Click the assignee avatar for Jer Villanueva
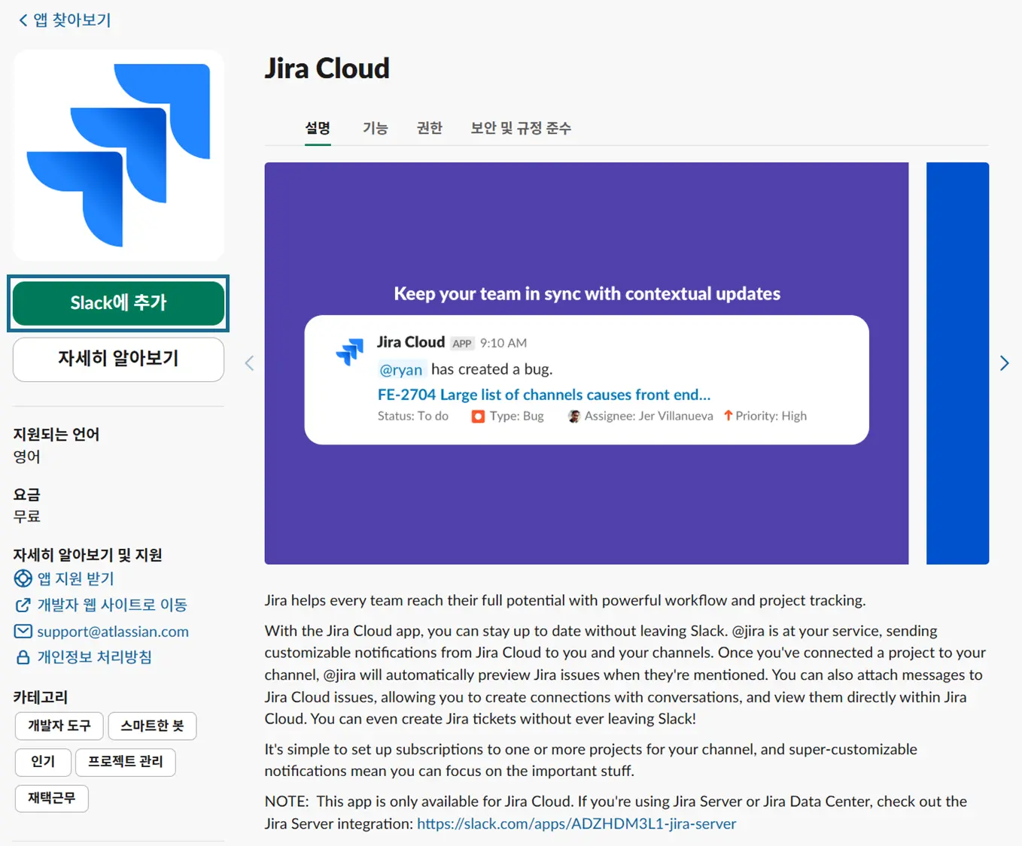 [x=574, y=417]
